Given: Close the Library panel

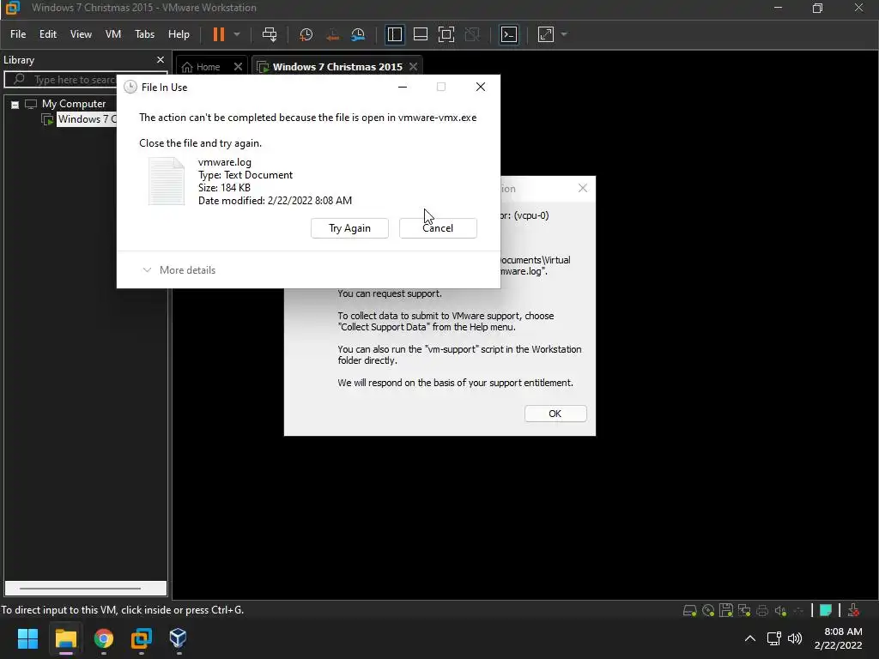Looking at the screenshot, I should click(161, 60).
